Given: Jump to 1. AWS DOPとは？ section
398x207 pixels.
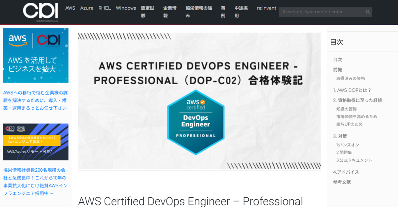Looking at the screenshot, I should tap(352, 90).
